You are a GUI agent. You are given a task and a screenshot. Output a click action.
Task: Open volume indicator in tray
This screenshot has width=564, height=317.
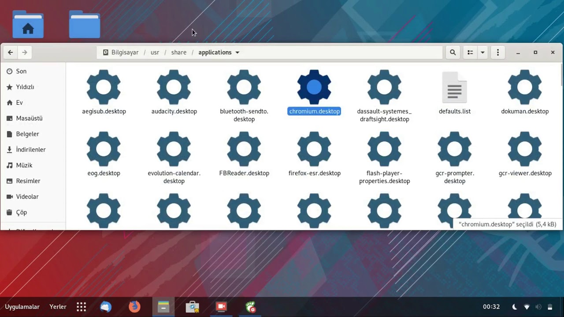coord(538,307)
